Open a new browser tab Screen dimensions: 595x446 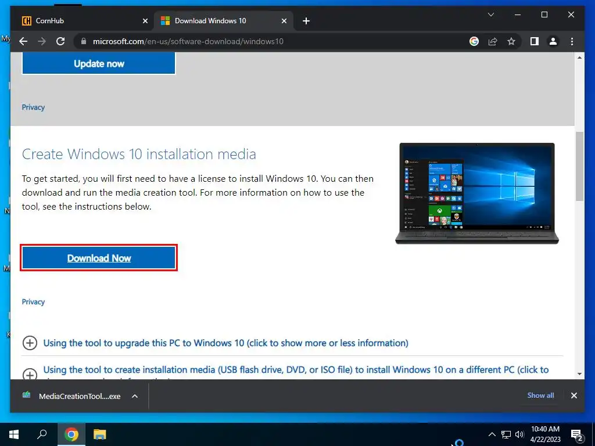coord(306,21)
